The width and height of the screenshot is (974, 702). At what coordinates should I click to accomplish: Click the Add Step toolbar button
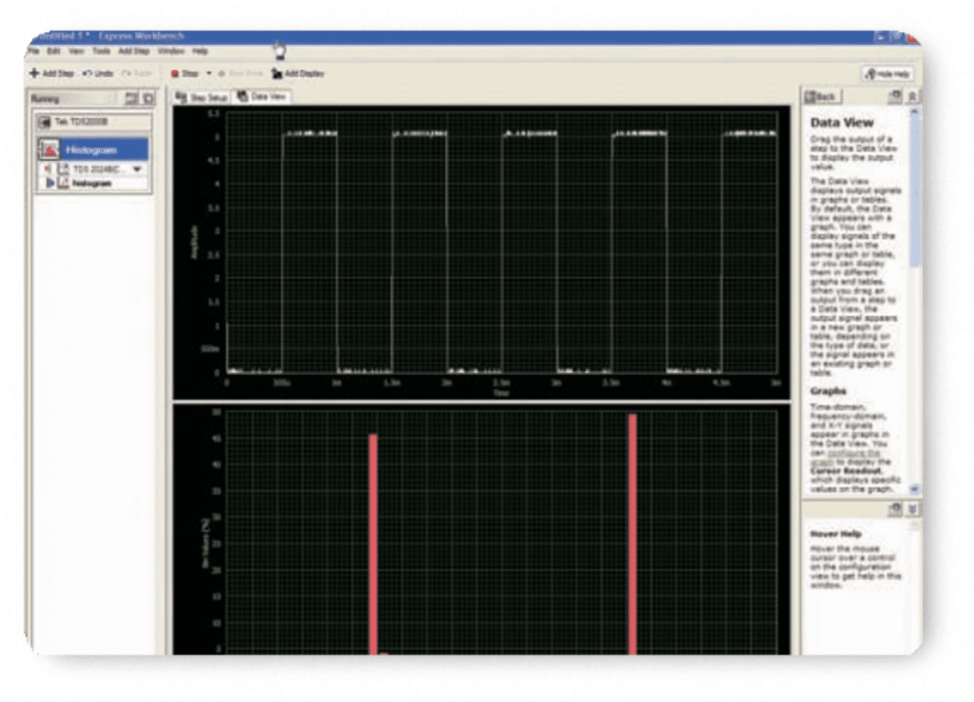(51, 73)
